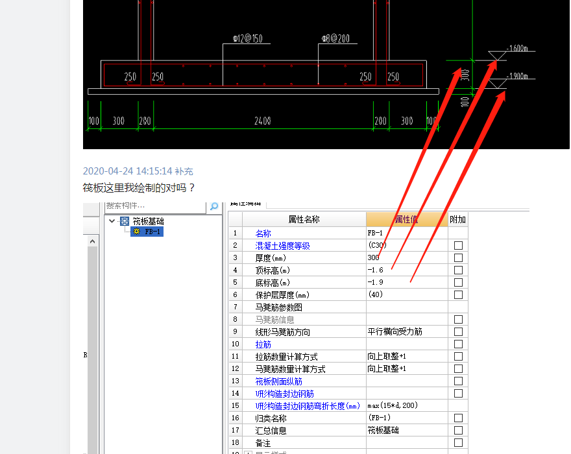Viewport: 571px width, 454px height.
Task: Tick the 附加 checkbox for 线形马凳筋方向
Action: [459, 331]
